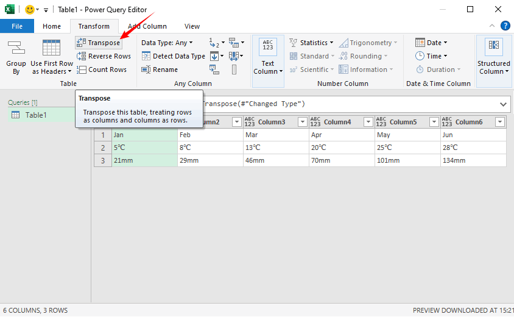Open the Use First Row as Headers dropdown arrow
Screen dimensions: 514x317
click(69, 71)
